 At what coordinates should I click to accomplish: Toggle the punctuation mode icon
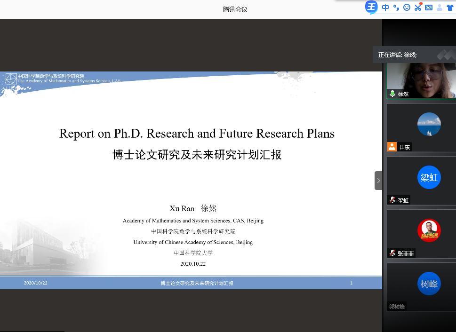(396, 8)
